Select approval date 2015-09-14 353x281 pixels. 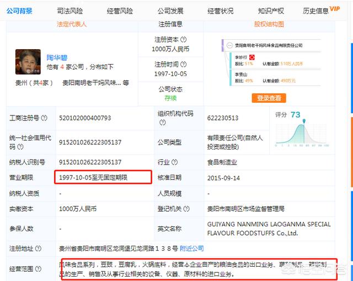[x=223, y=178]
